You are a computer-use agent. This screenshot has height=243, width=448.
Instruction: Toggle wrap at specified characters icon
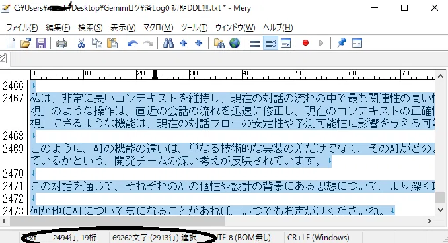coord(270,43)
